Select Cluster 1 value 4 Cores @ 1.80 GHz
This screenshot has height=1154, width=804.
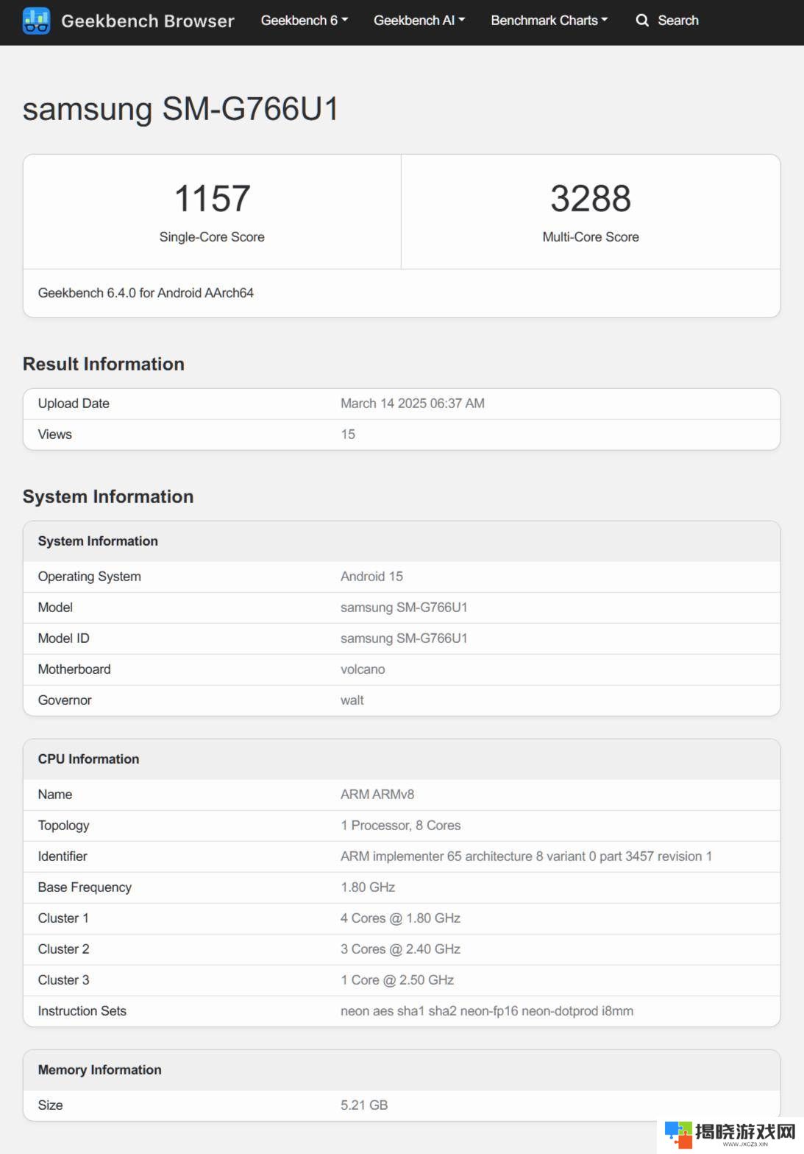pyautogui.click(x=401, y=918)
